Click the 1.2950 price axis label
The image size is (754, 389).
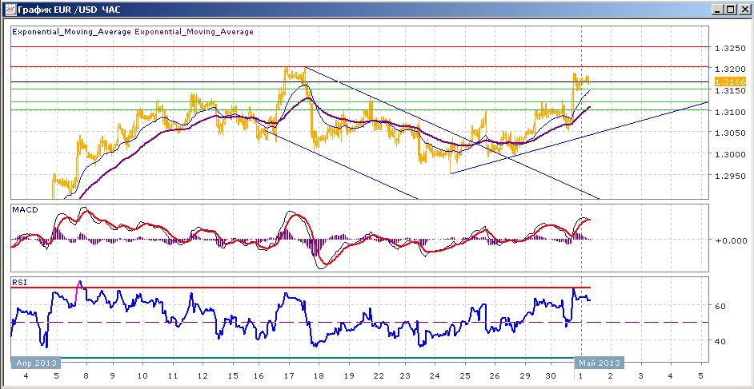[731, 176]
